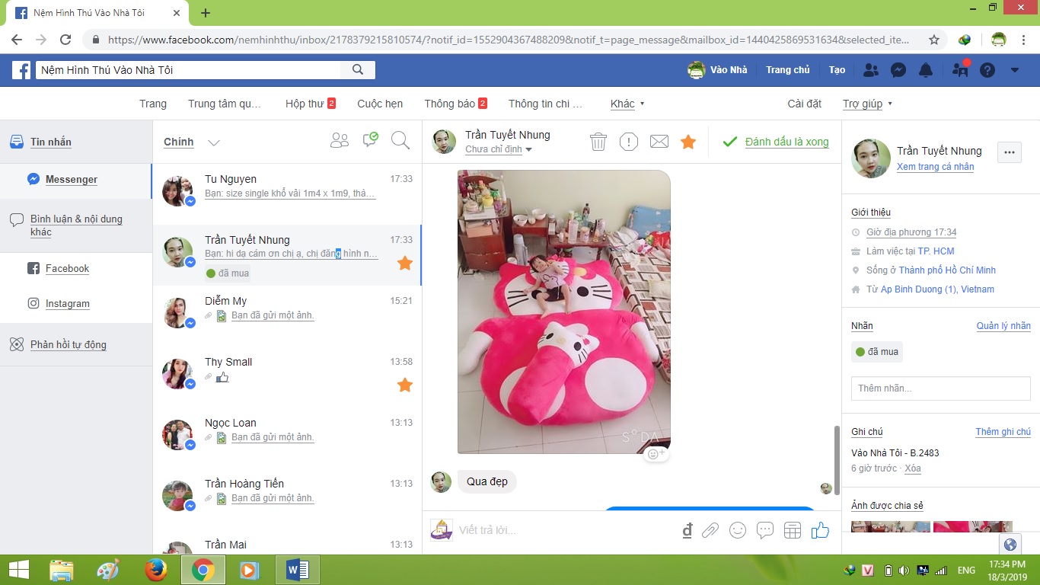The image size is (1040, 585).
Task: Open the emoji picker in reply bar
Action: [738, 530]
